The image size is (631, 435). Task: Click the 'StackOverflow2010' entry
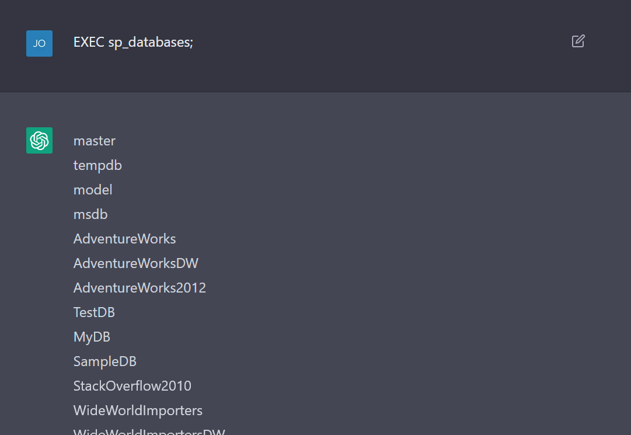133,386
